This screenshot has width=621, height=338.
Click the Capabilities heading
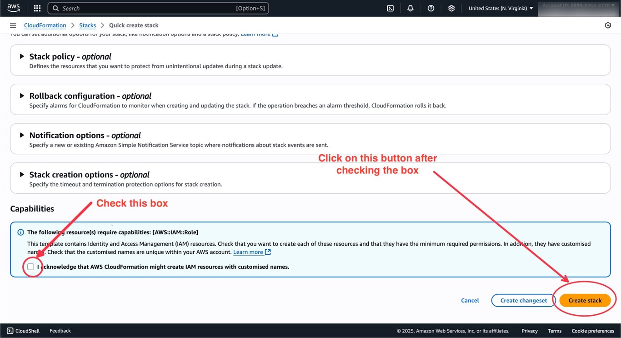(x=32, y=209)
